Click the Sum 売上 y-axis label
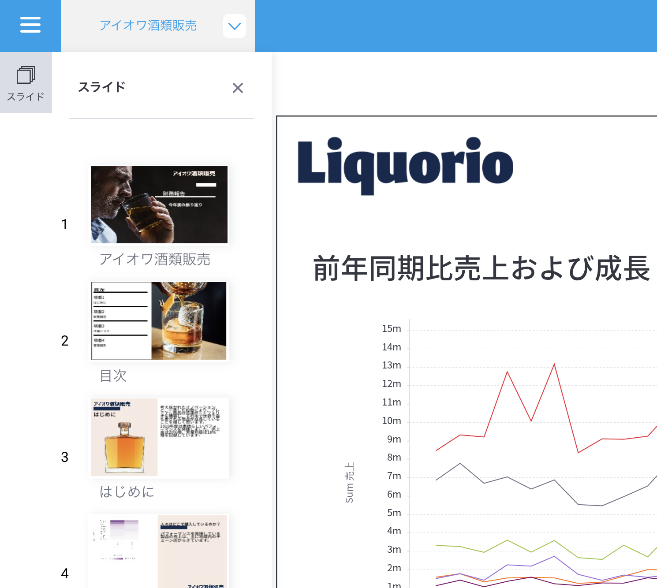 (x=349, y=482)
